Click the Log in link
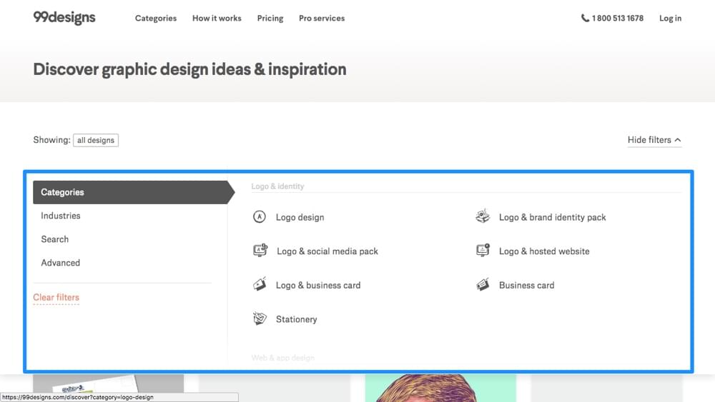The height and width of the screenshot is (402, 715). pos(670,19)
